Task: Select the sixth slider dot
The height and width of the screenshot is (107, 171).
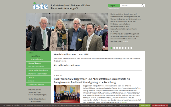Action: [x=125, y=48]
